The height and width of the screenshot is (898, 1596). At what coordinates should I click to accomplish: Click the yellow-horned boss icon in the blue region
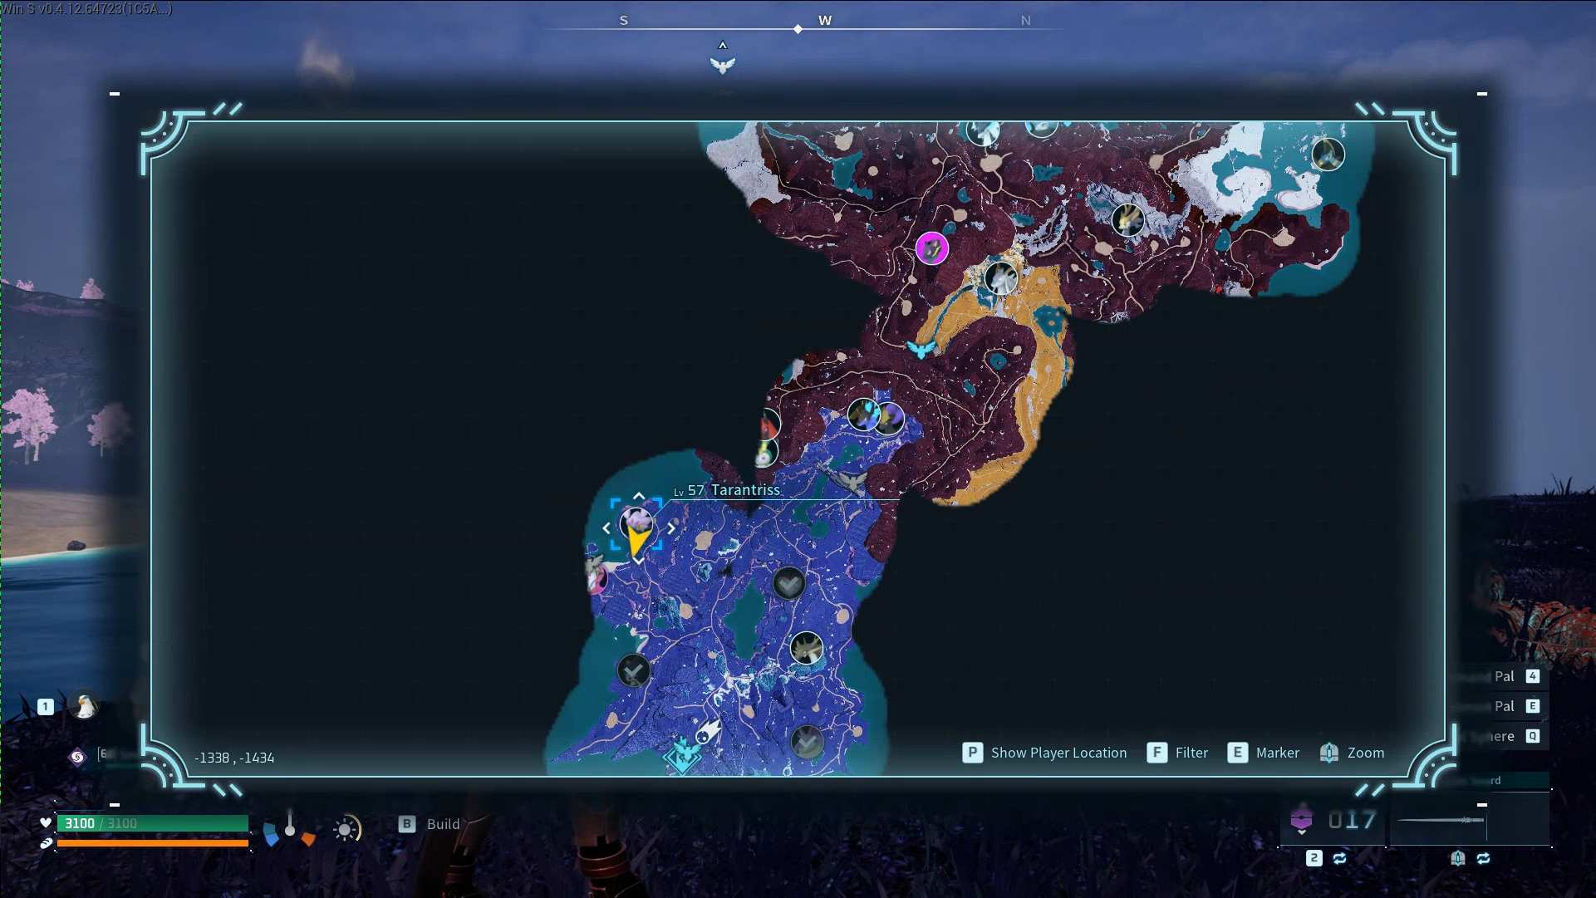(806, 648)
